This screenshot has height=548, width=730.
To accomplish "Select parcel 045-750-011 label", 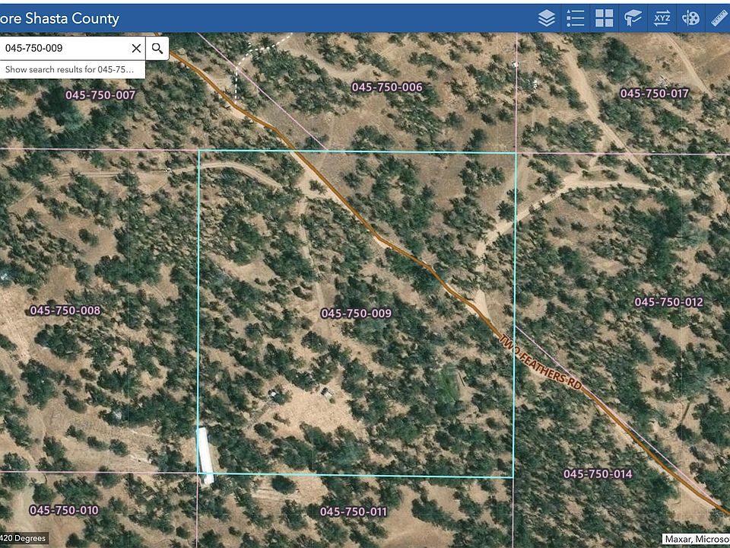I will click(354, 511).
